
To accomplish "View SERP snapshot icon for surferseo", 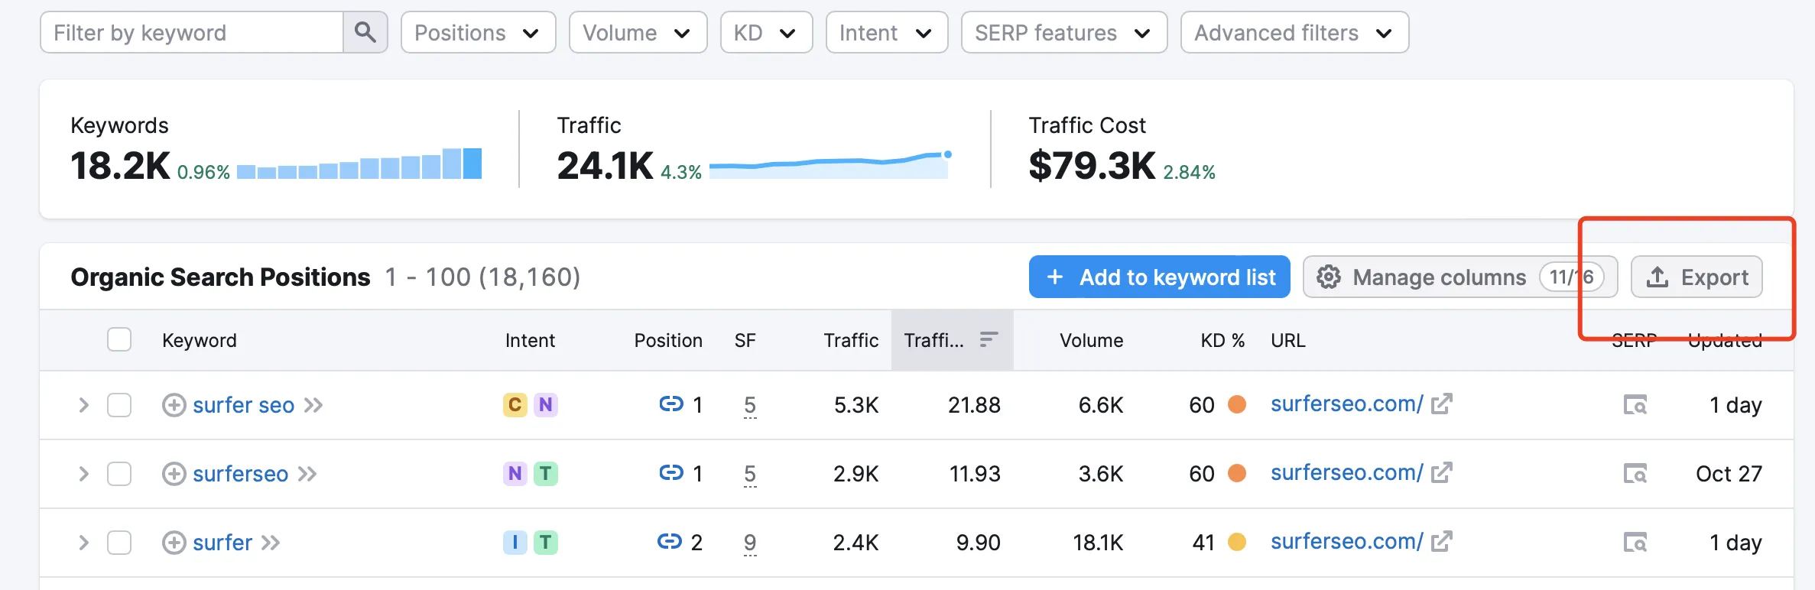I will tap(1635, 474).
